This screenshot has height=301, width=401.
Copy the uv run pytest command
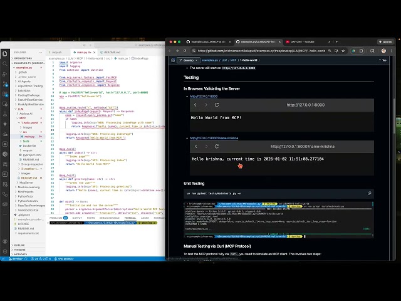point(369,193)
